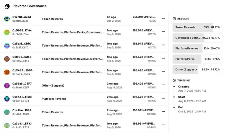Select the Token Rewards result bar
The image size is (227, 133).
[198, 27]
